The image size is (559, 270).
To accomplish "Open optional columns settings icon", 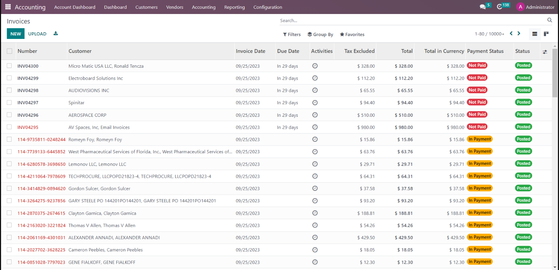I will 545,52.
